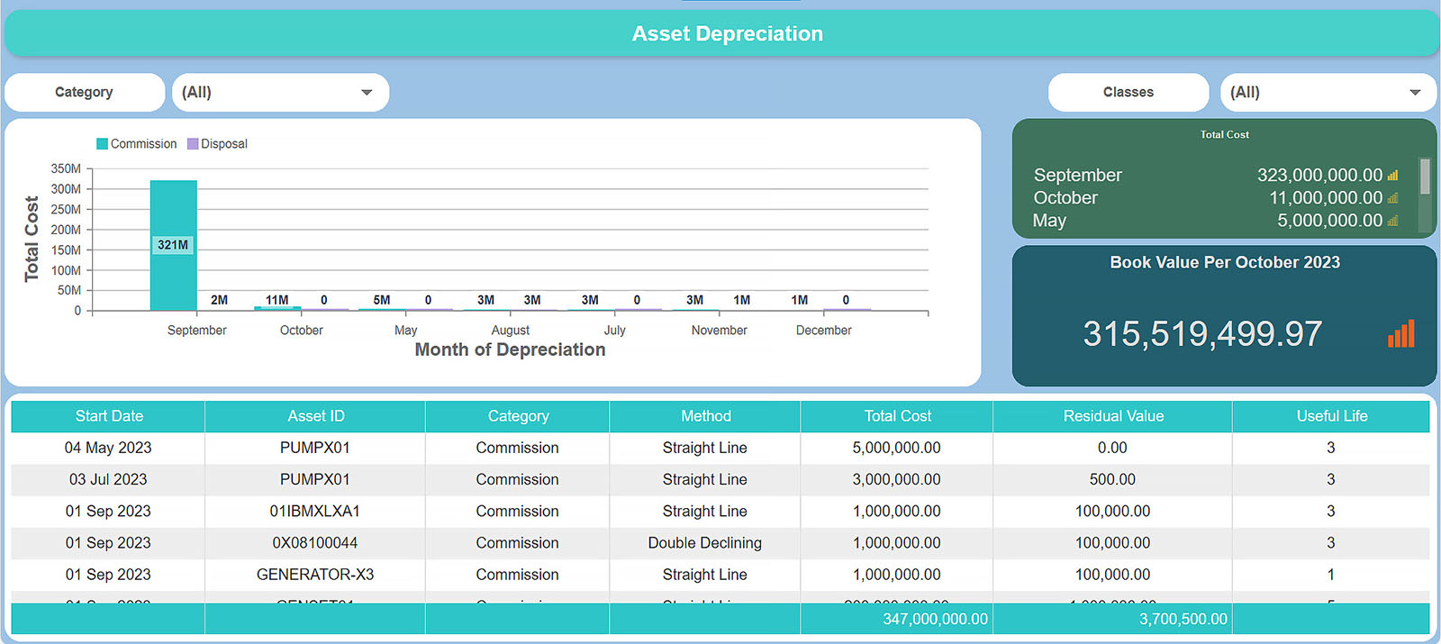Viewport: 1441px width, 644px height.
Task: Click the small chart icon beside September total
Action: (1392, 176)
